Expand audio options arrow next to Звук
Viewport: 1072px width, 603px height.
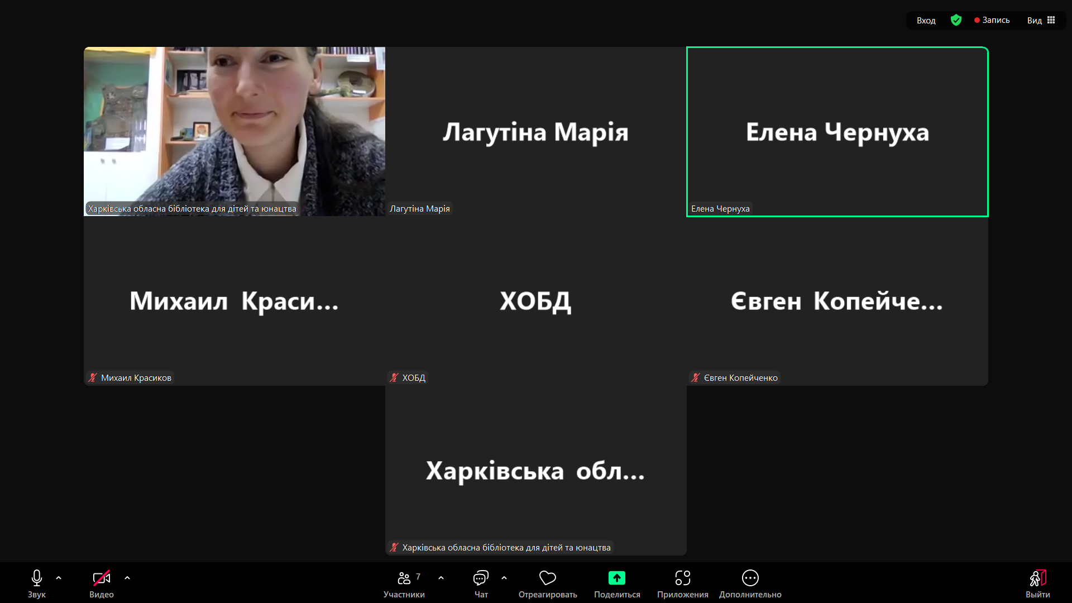tap(59, 578)
